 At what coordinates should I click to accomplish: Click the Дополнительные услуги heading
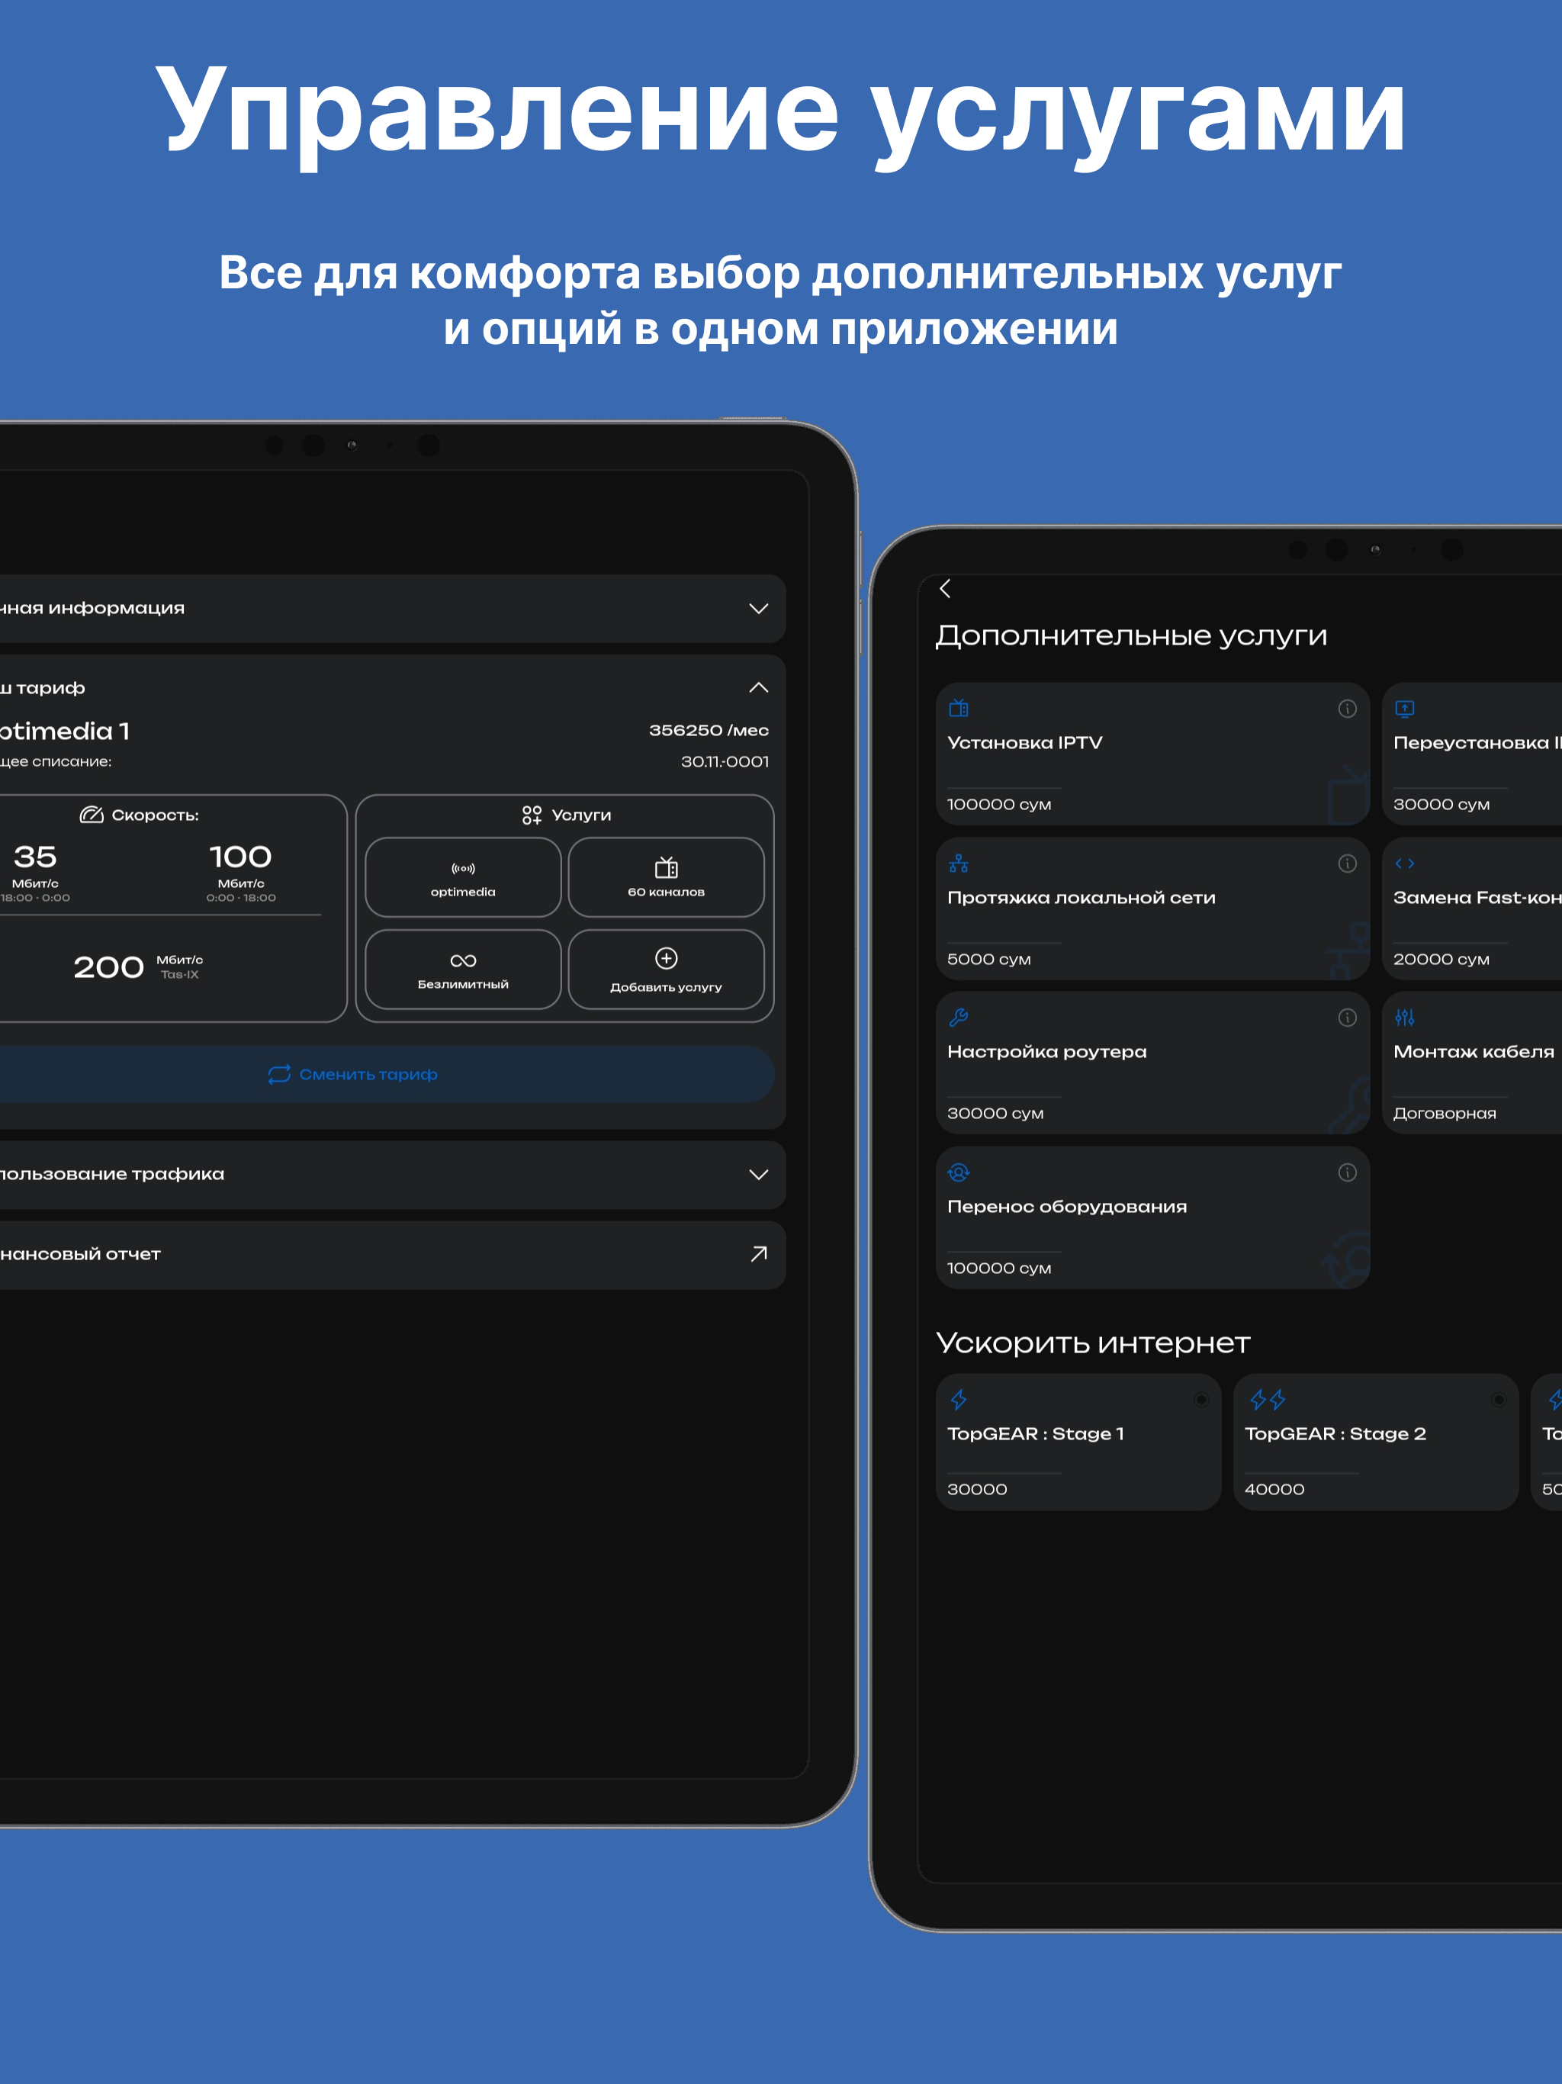(1132, 636)
